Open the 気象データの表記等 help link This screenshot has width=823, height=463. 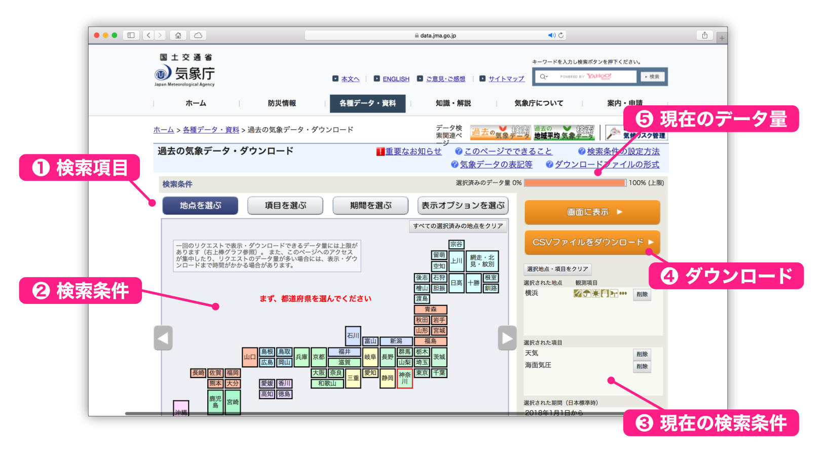tap(496, 165)
